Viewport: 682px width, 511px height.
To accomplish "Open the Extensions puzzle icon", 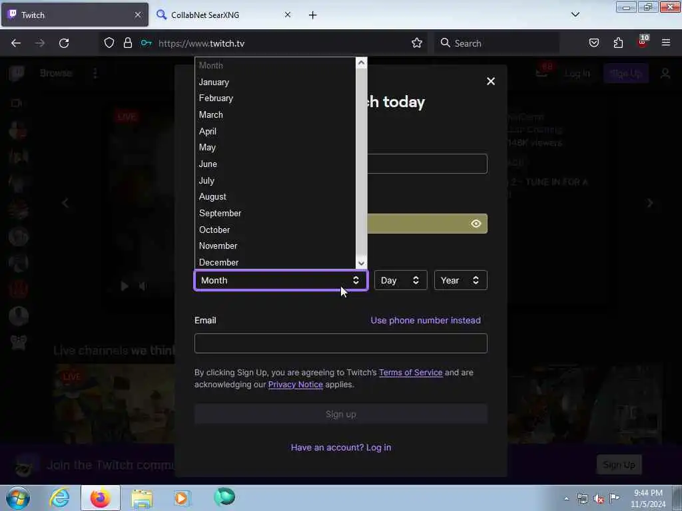I will pos(618,43).
